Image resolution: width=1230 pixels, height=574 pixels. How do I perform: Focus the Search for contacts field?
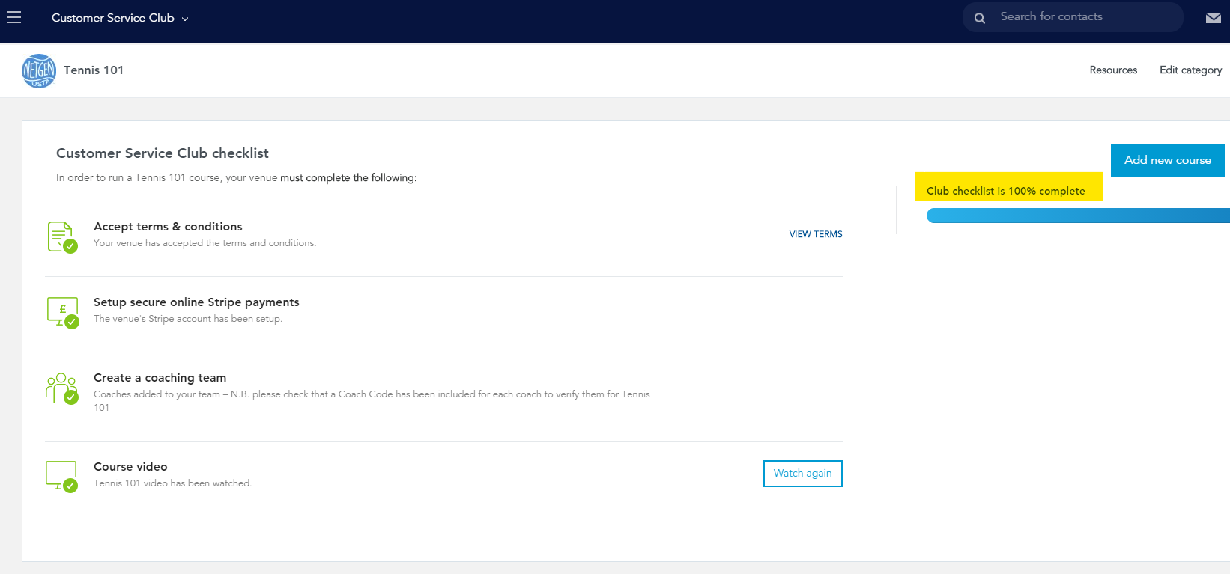(1073, 17)
